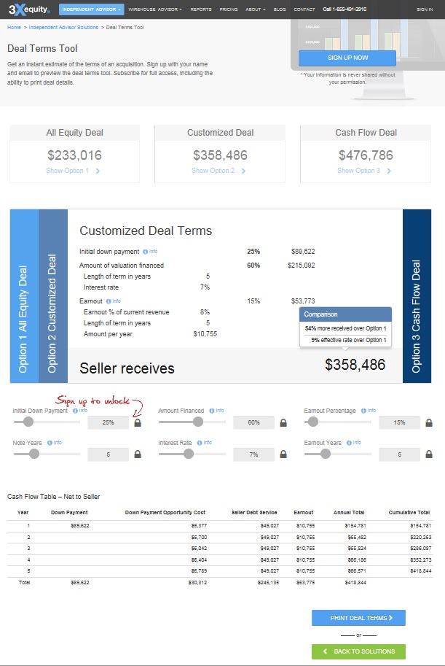This screenshot has height=666, width=445.
Task: Click lock icon beside Earnout Years field
Action: tap(429, 454)
